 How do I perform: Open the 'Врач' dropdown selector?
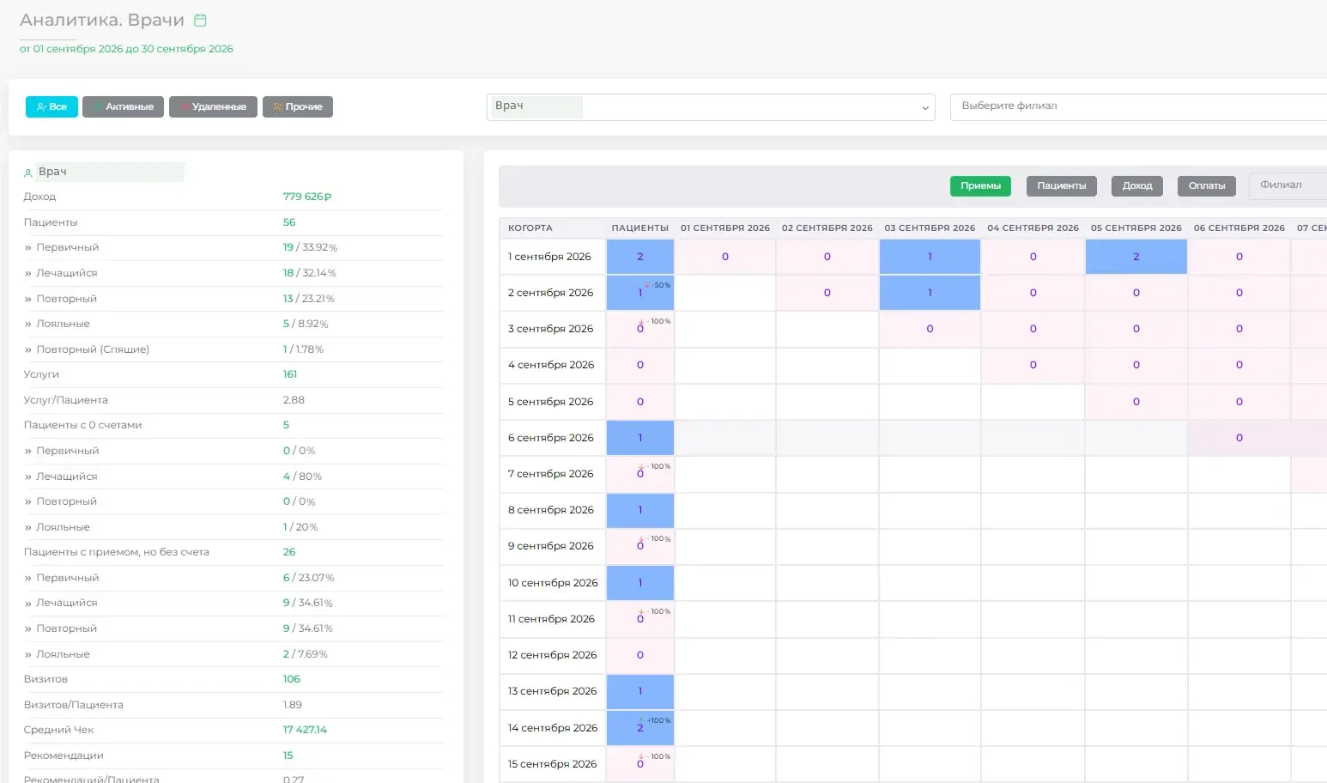711,107
